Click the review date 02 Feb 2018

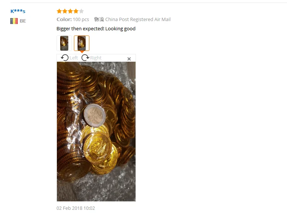point(76,208)
